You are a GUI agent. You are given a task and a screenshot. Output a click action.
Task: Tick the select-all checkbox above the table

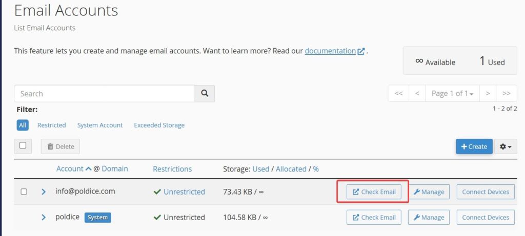tap(23, 145)
